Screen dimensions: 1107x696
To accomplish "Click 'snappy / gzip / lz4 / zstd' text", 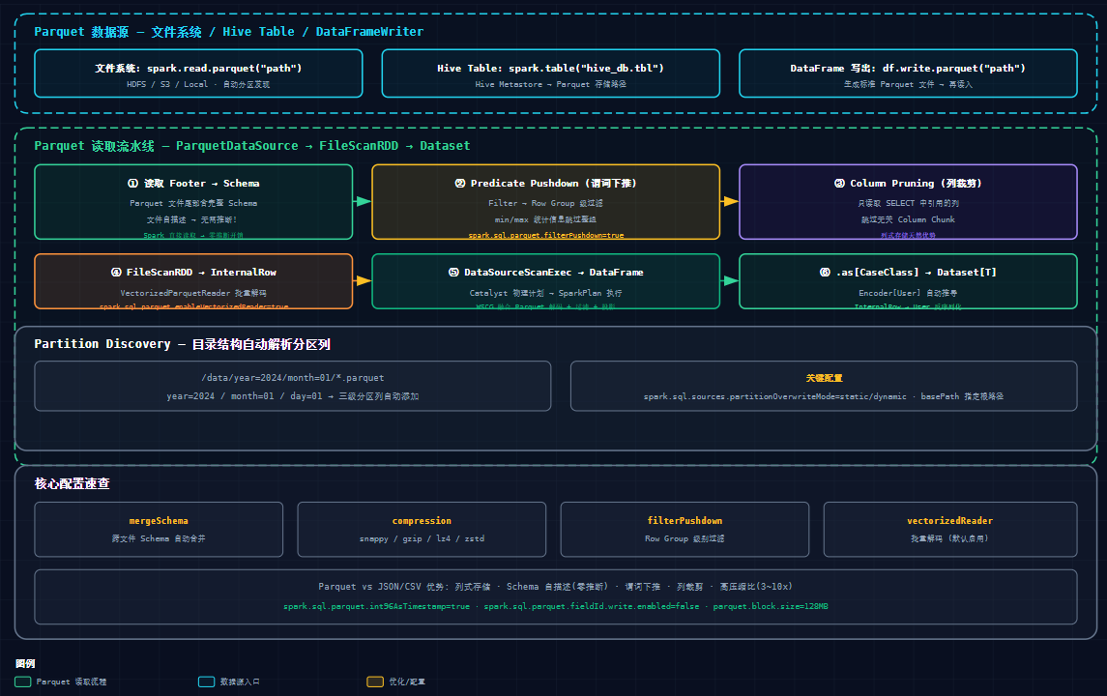I will [422, 538].
